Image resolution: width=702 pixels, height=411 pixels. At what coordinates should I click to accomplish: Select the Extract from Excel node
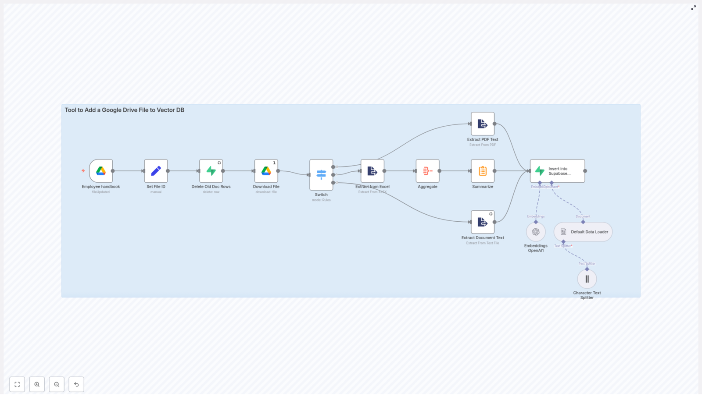(x=372, y=171)
